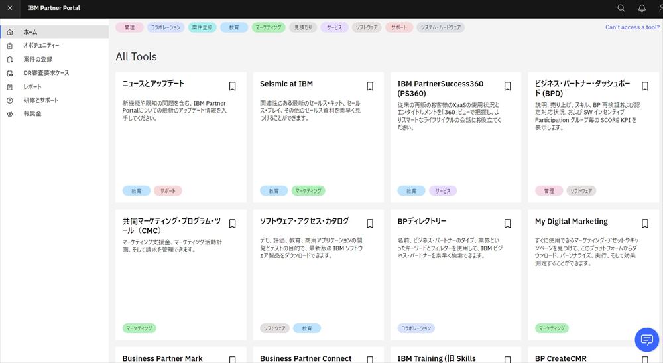The width and height of the screenshot is (663, 363).
Task: Filter tools by 案件登録 tag at top
Action: coord(202,27)
